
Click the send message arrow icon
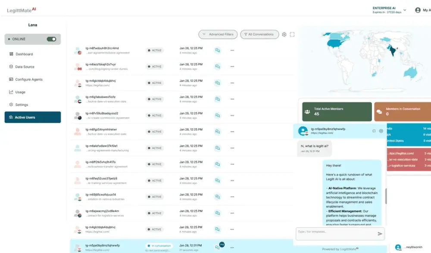pyautogui.click(x=380, y=234)
